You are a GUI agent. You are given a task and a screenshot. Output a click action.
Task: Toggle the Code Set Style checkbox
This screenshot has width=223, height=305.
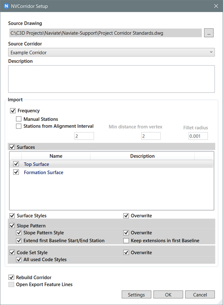pyautogui.click(x=12, y=253)
